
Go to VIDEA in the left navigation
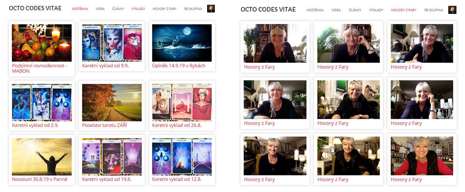[x=100, y=9]
